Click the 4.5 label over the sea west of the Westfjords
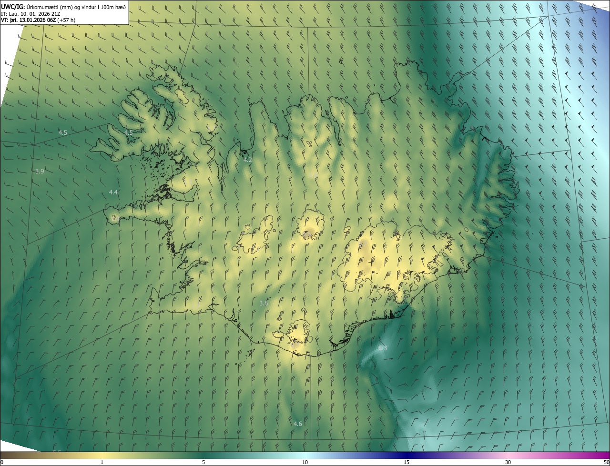 point(62,132)
